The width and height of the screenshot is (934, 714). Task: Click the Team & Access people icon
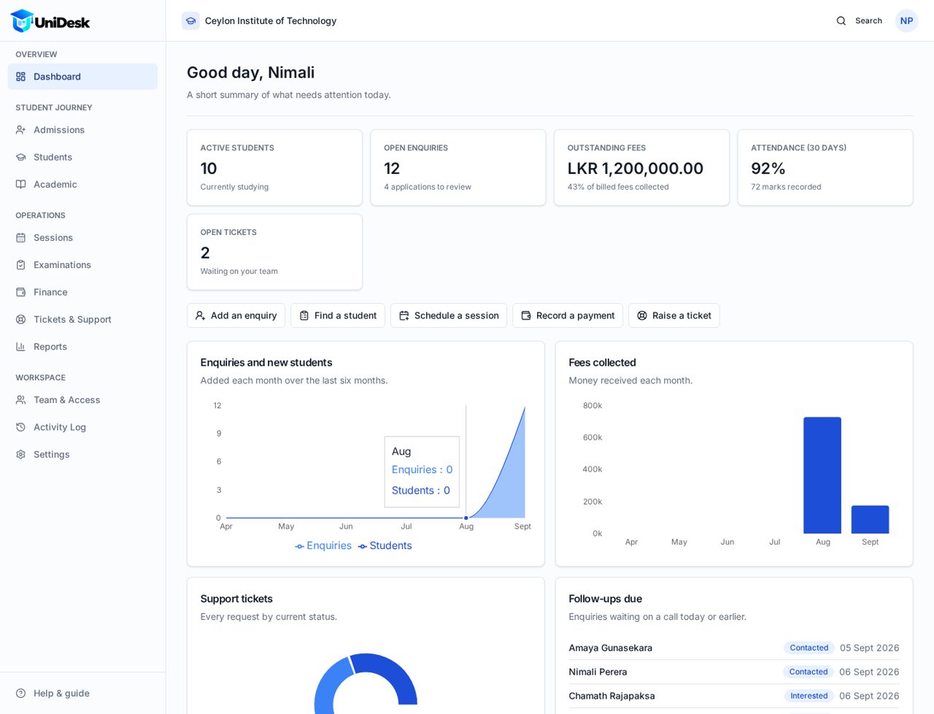point(21,400)
